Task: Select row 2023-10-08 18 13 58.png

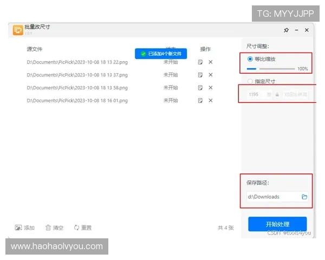Action: tap(77, 88)
